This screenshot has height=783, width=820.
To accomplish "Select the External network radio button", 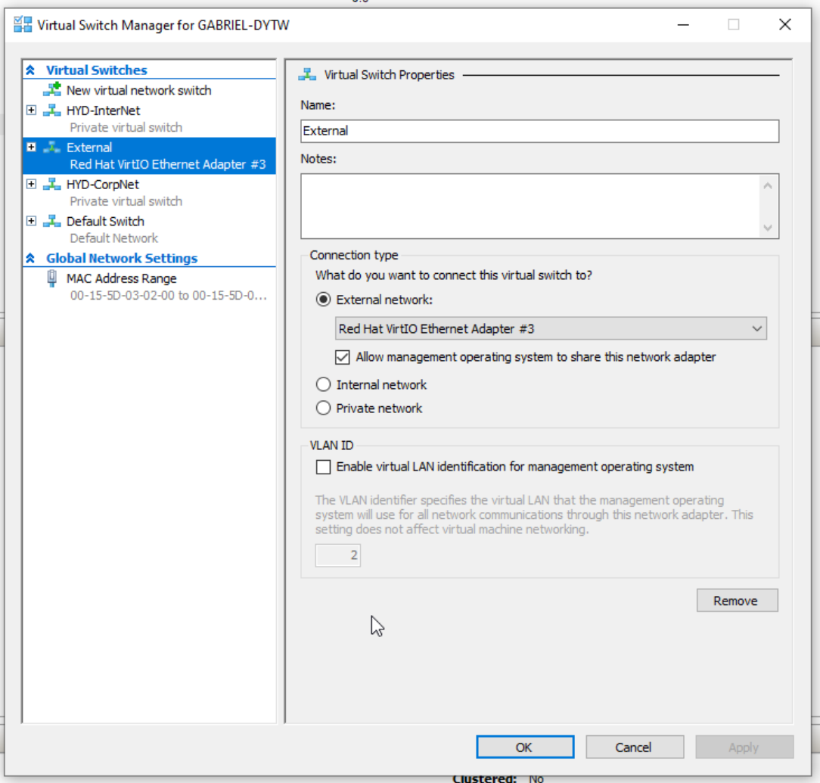I will point(323,299).
